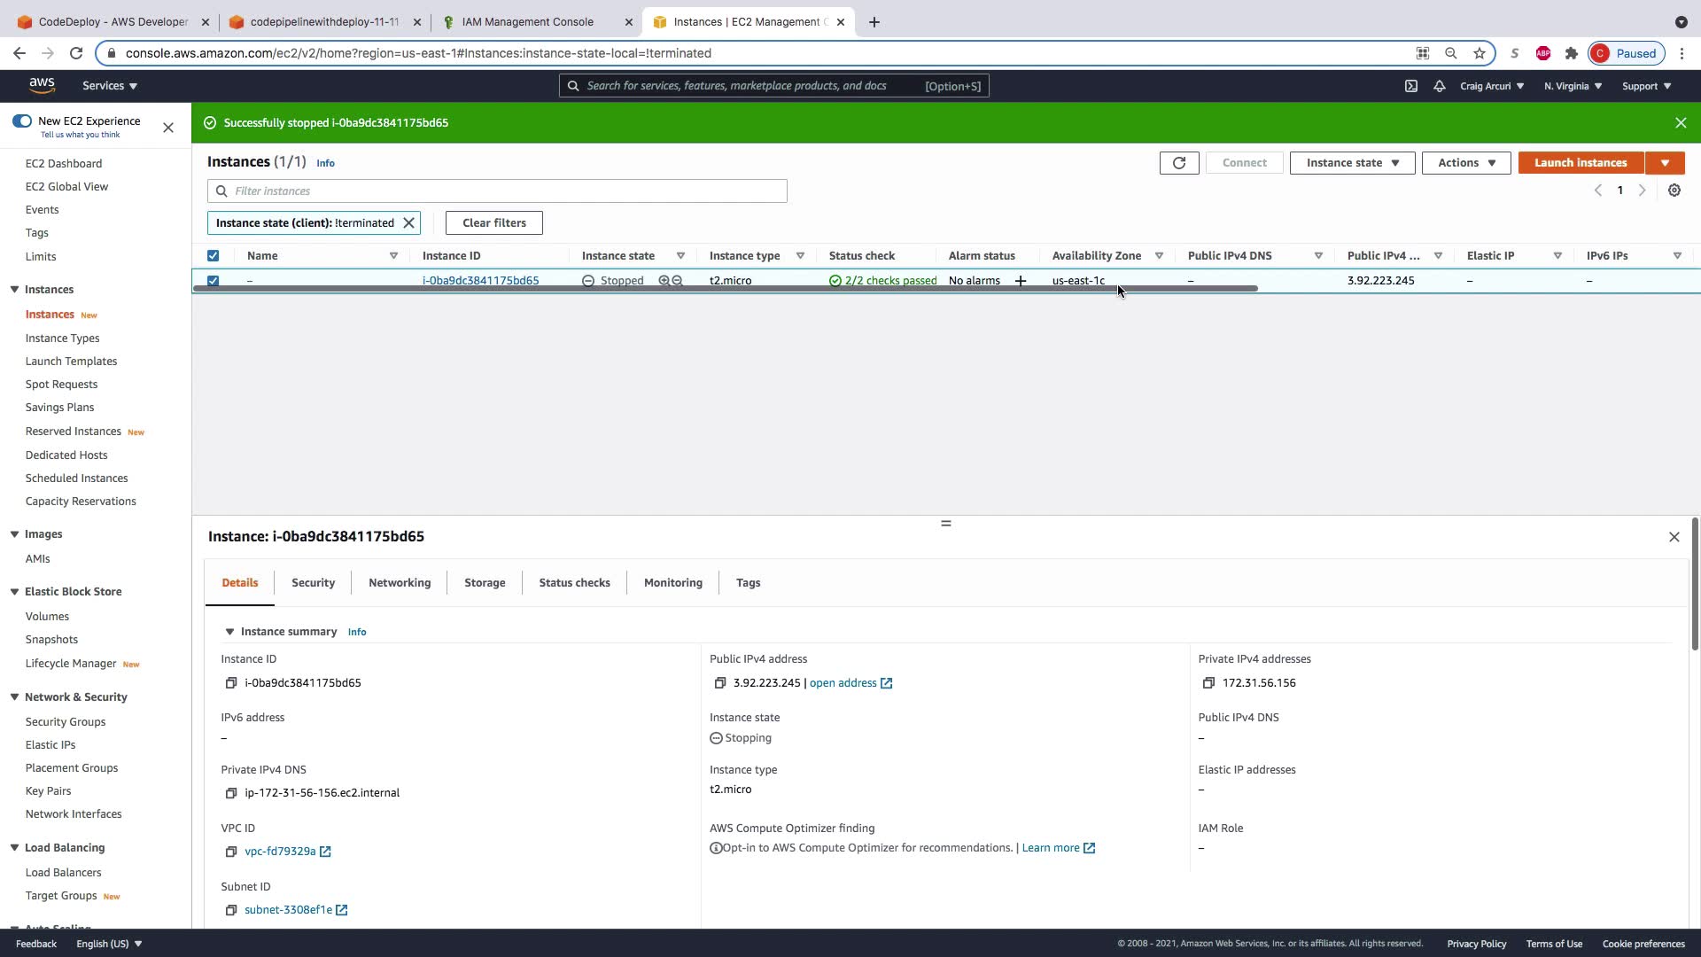Uncheck the i-0ba9dc3841175bd65 row checkbox
This screenshot has height=957, width=1701.
tap(213, 281)
